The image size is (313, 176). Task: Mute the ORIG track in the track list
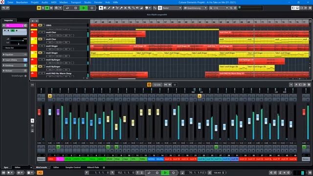pyautogui.click(x=40, y=25)
